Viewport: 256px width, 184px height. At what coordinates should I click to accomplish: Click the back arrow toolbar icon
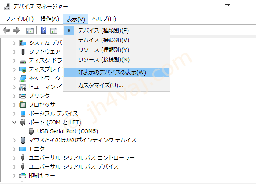[x=6, y=30]
